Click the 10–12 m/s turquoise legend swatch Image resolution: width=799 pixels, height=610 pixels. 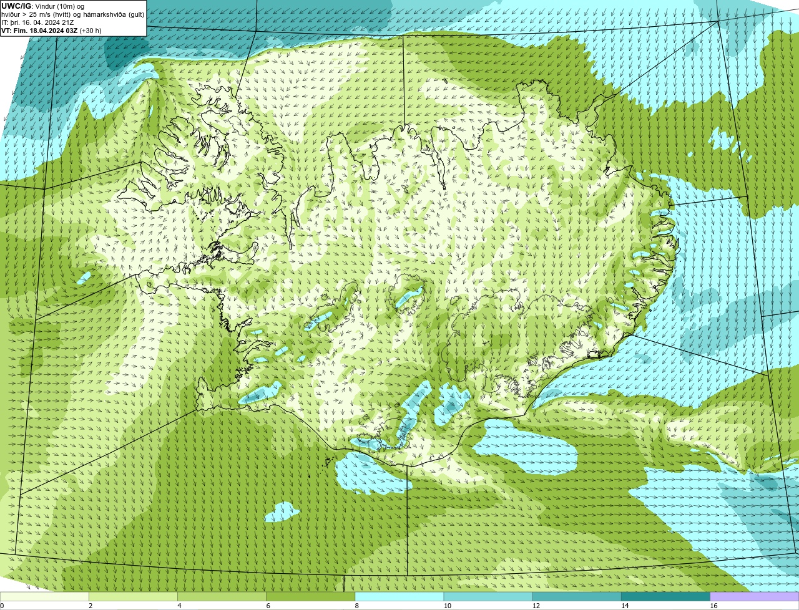[x=488, y=596]
